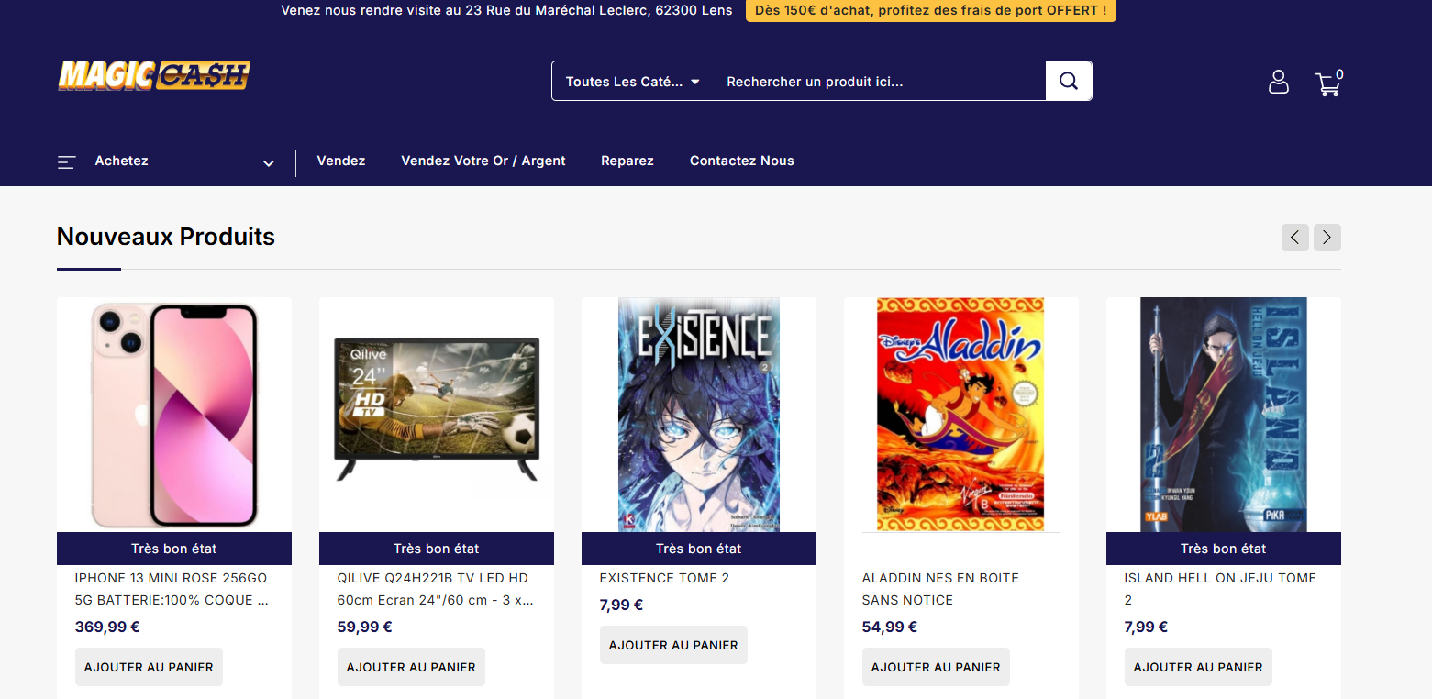Show previous products with left arrow
This screenshot has height=699, width=1432.
(x=1295, y=238)
